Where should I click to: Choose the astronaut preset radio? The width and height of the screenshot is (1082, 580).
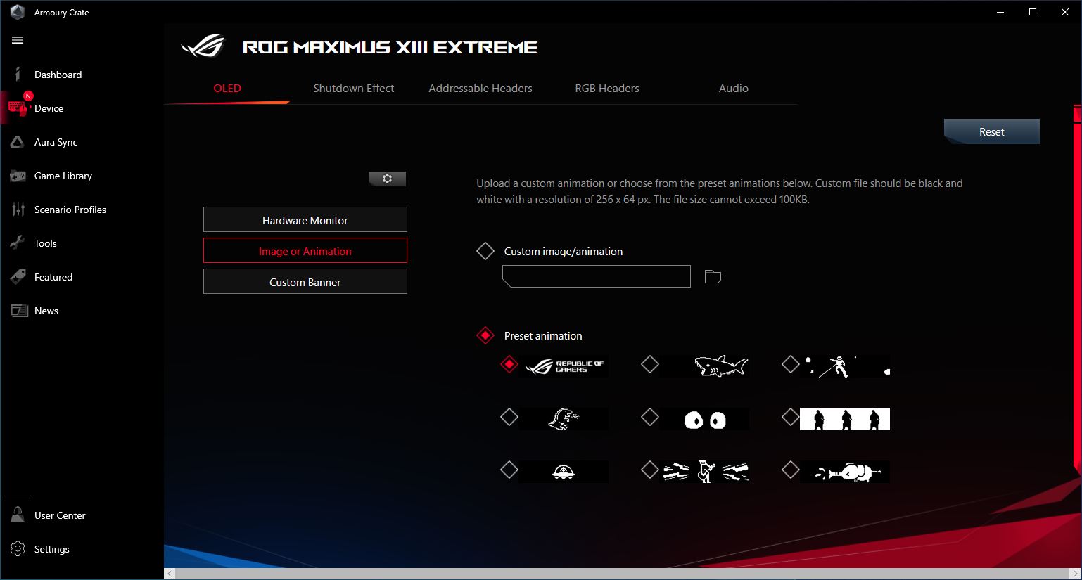791,364
